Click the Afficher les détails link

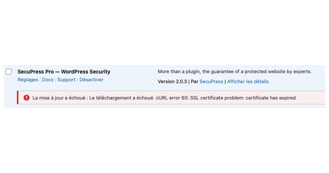coord(248,82)
